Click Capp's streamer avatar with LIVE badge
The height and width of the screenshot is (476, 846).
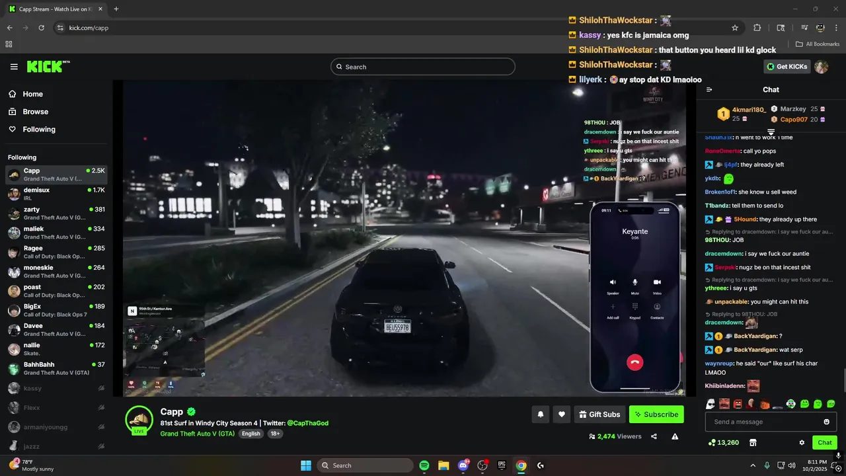click(x=139, y=420)
